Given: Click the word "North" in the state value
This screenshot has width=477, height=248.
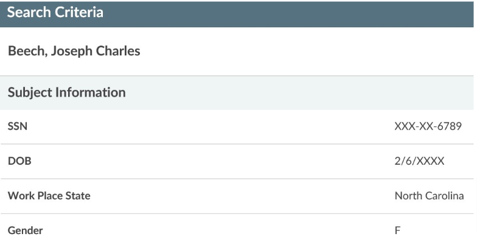Looking at the screenshot, I should pos(408,196).
